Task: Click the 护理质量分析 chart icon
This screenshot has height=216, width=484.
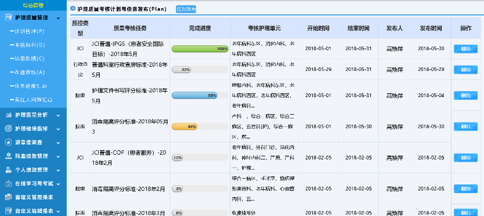Action: (9, 115)
